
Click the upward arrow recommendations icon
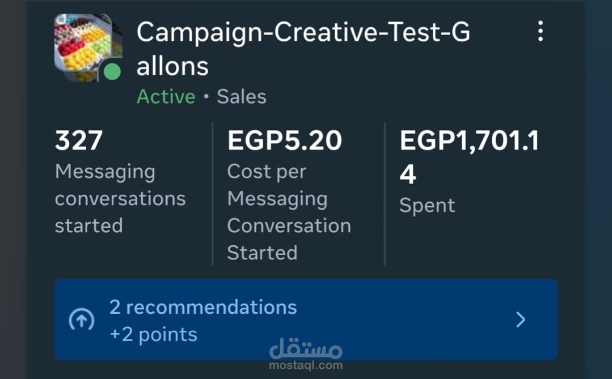point(82,320)
